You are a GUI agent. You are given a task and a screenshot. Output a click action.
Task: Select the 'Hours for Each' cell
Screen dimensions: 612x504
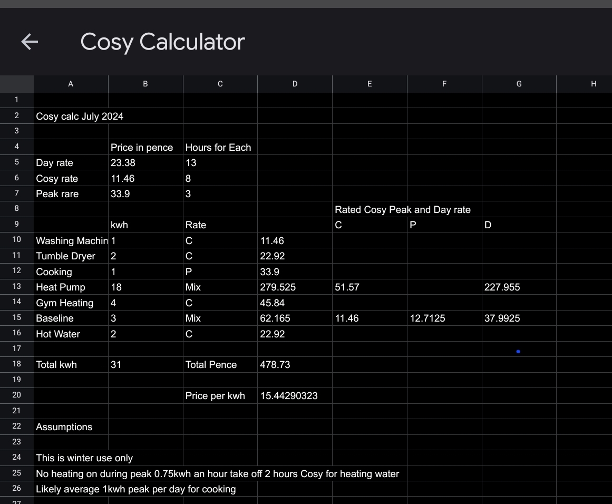[x=220, y=147]
